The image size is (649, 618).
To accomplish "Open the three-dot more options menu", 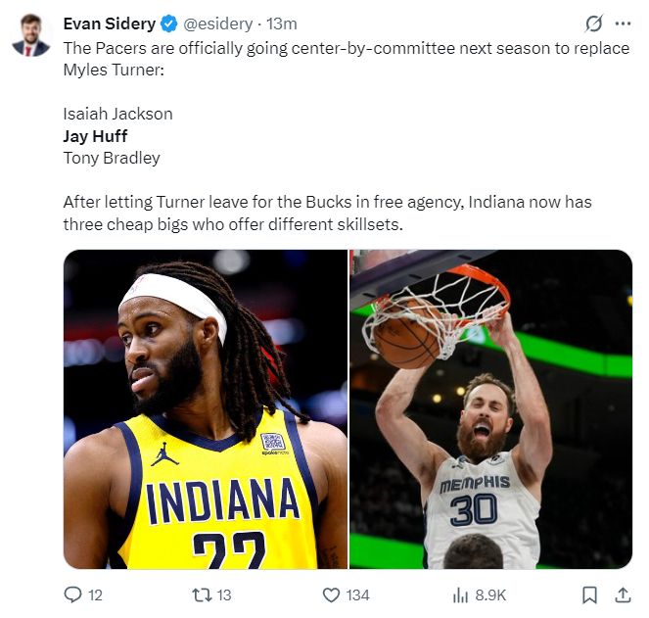I will [623, 24].
